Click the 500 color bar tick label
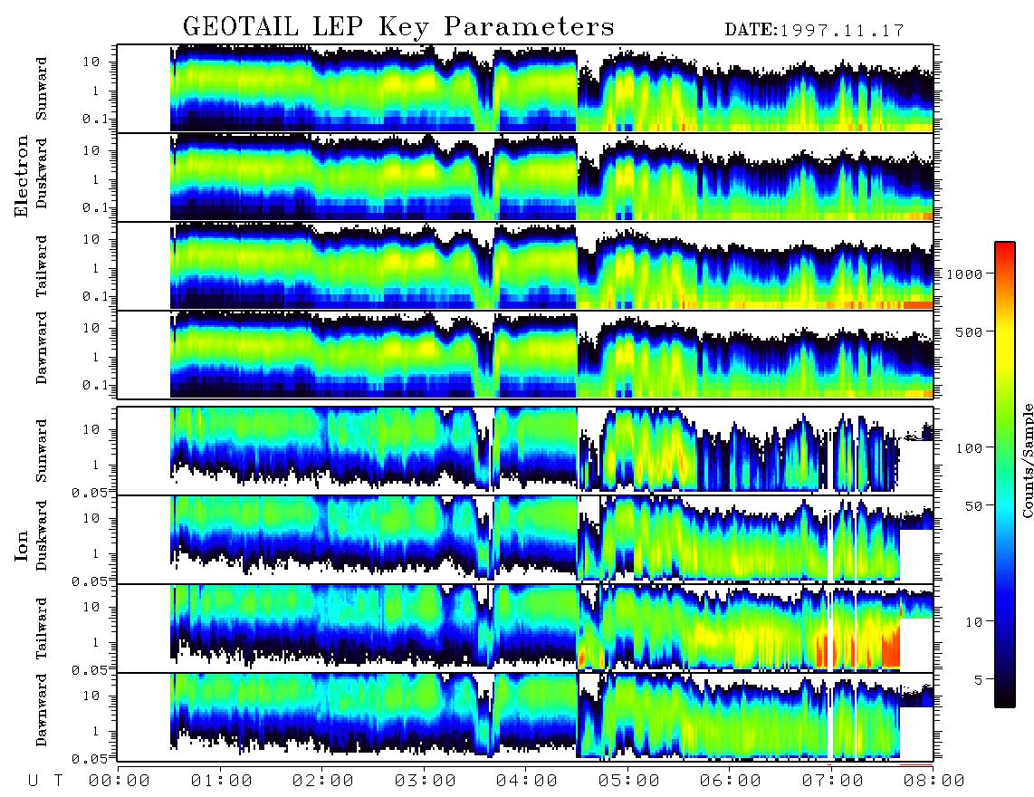Viewport: 1034px width, 797px height. [x=969, y=331]
